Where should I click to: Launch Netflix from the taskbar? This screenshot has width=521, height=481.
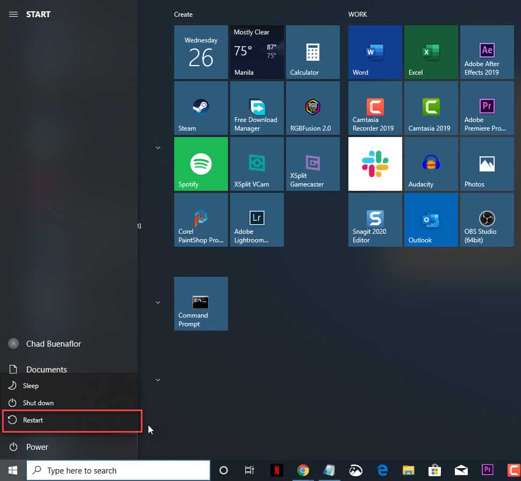click(276, 470)
